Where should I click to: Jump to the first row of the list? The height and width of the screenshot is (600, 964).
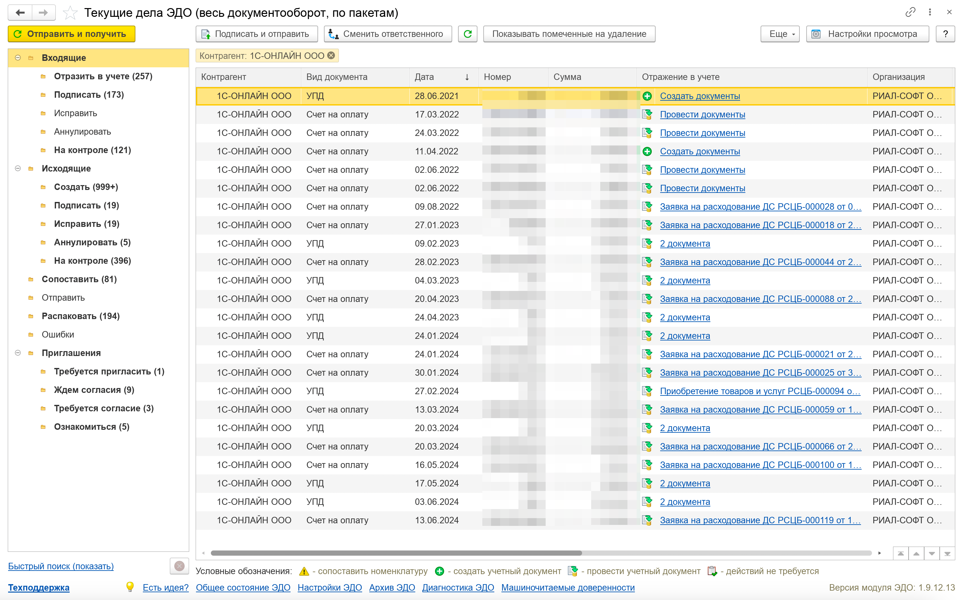click(x=901, y=554)
